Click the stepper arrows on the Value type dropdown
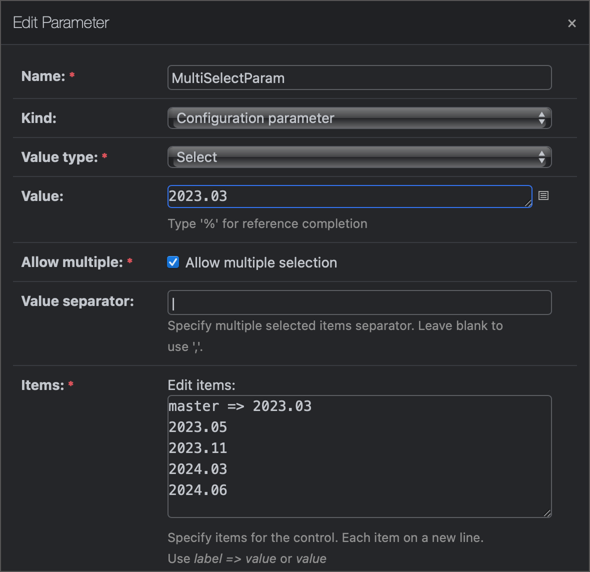The image size is (590, 572). pyautogui.click(x=542, y=156)
